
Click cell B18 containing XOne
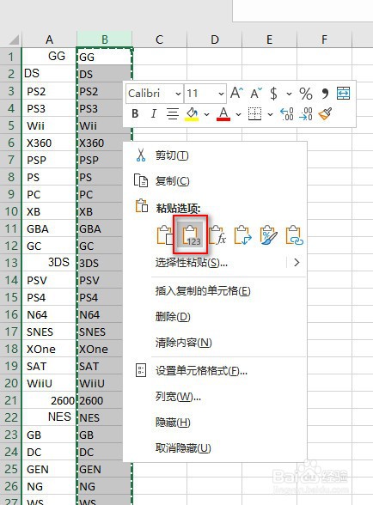(100, 349)
